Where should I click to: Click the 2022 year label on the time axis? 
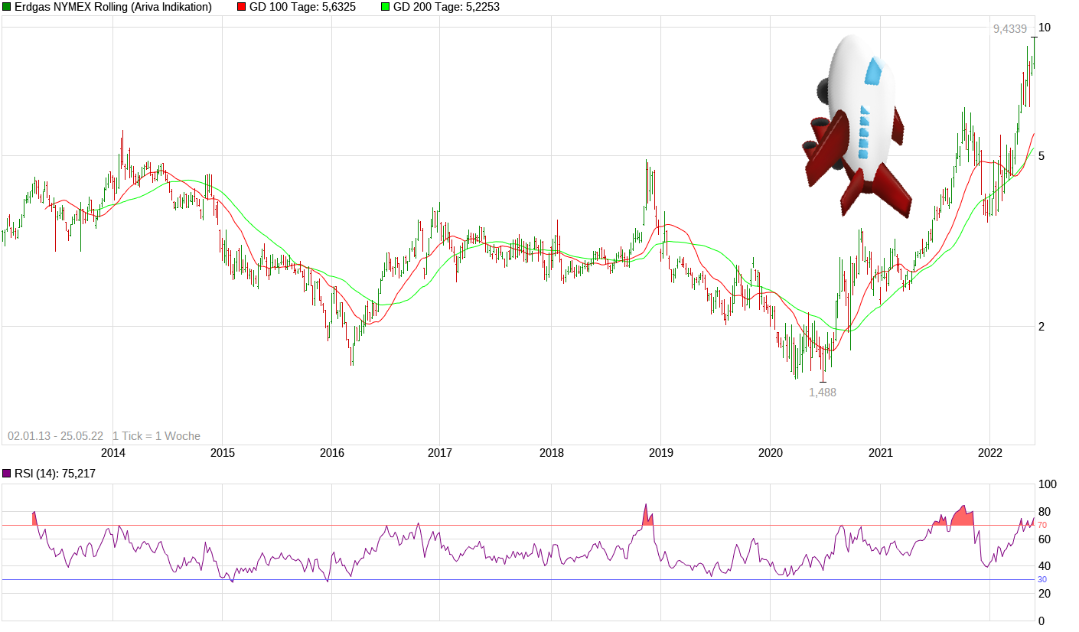click(989, 453)
